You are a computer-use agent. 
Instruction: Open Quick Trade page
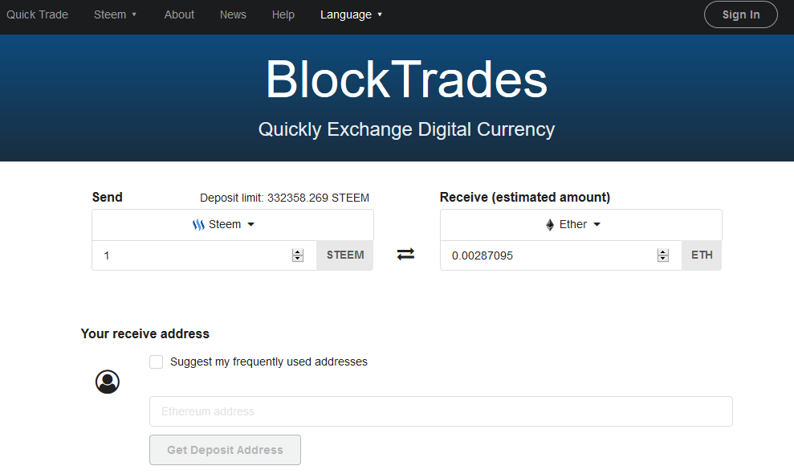pyautogui.click(x=37, y=14)
